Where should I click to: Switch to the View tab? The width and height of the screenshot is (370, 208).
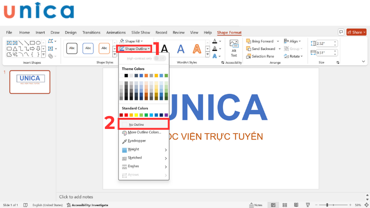click(194, 32)
